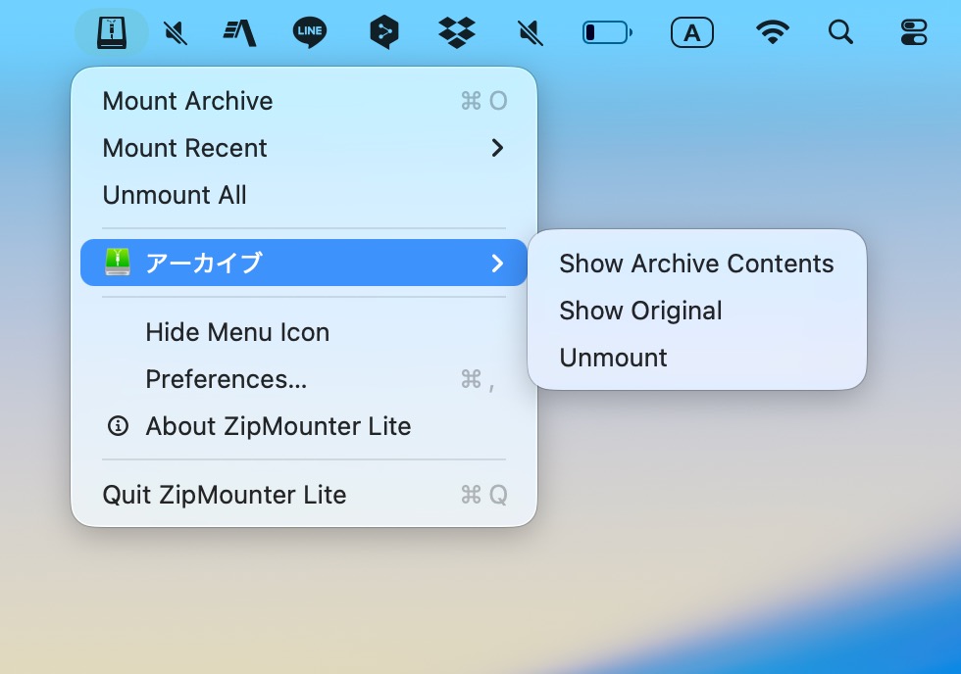The height and width of the screenshot is (674, 961).
Task: Open Spotlight search magnifier icon
Action: click(840, 33)
